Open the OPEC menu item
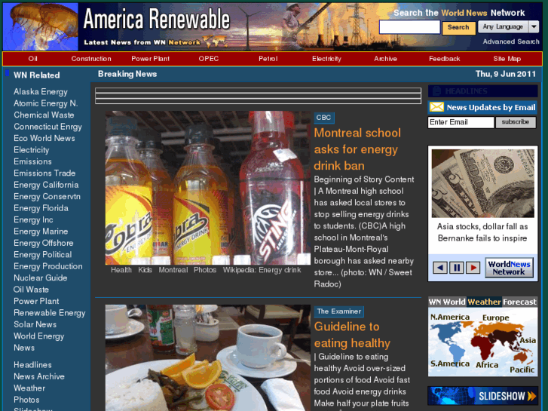548x411 pixels. [x=209, y=59]
